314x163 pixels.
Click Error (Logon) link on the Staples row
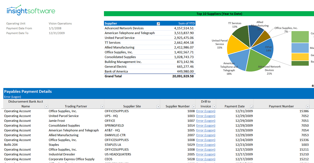click(x=206, y=145)
